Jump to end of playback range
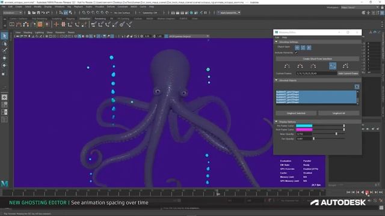This screenshot has height=216, width=385. point(381,192)
